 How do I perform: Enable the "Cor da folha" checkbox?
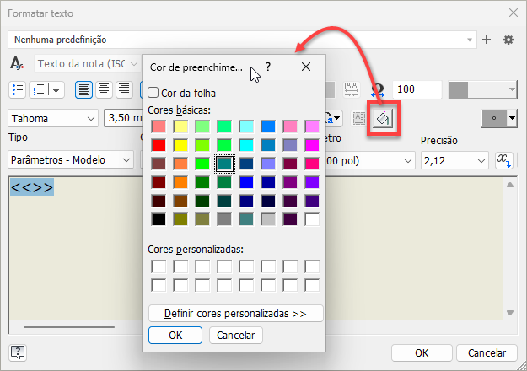(x=153, y=93)
